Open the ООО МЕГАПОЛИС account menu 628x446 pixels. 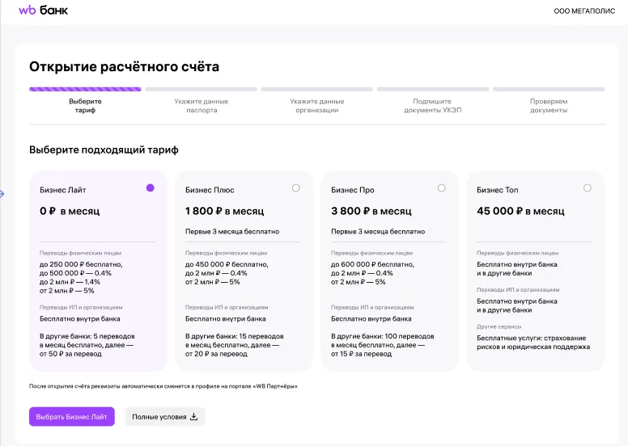pos(583,11)
